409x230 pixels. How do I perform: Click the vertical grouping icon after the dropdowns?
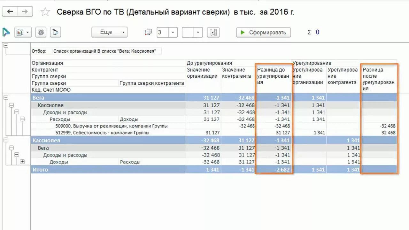pos(212,32)
